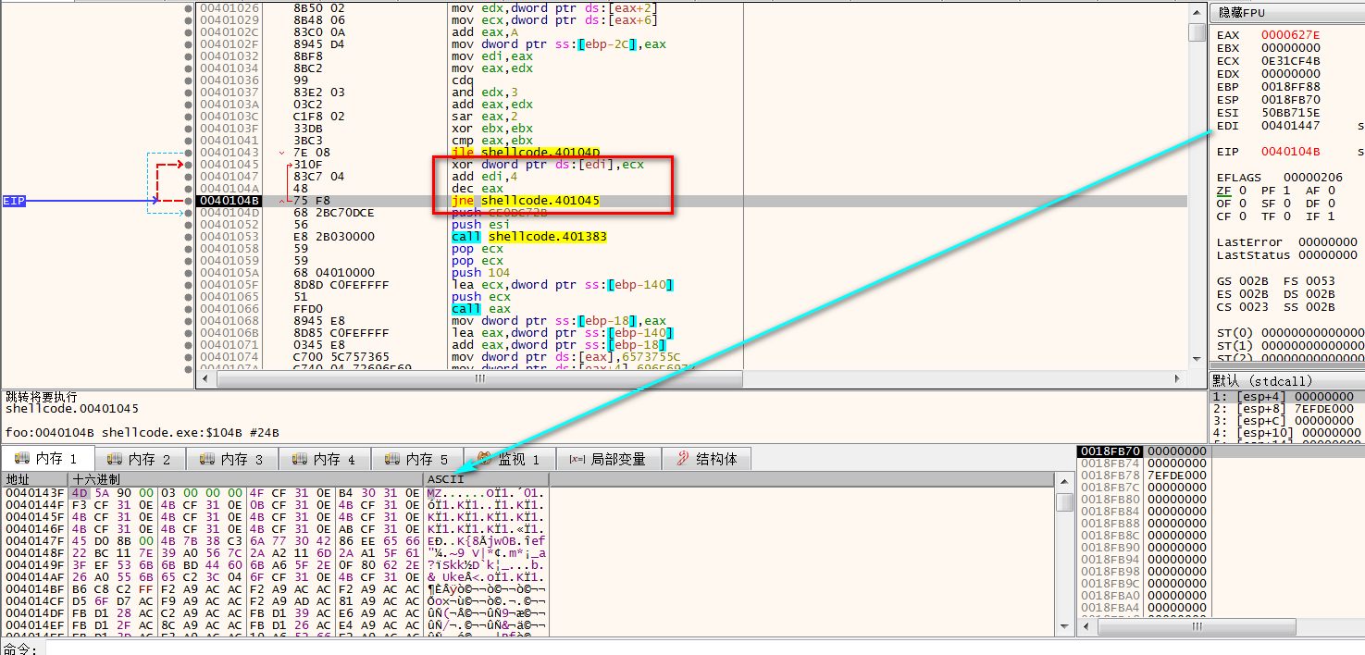Viewport: 1365px width, 655px height.
Task: Click the memory dump scrollbar up arrow
Action: [x=1064, y=481]
